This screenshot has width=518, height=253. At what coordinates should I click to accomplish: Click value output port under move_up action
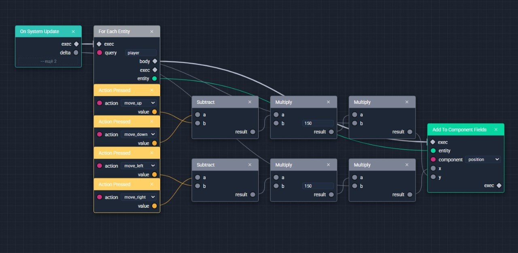(154, 112)
